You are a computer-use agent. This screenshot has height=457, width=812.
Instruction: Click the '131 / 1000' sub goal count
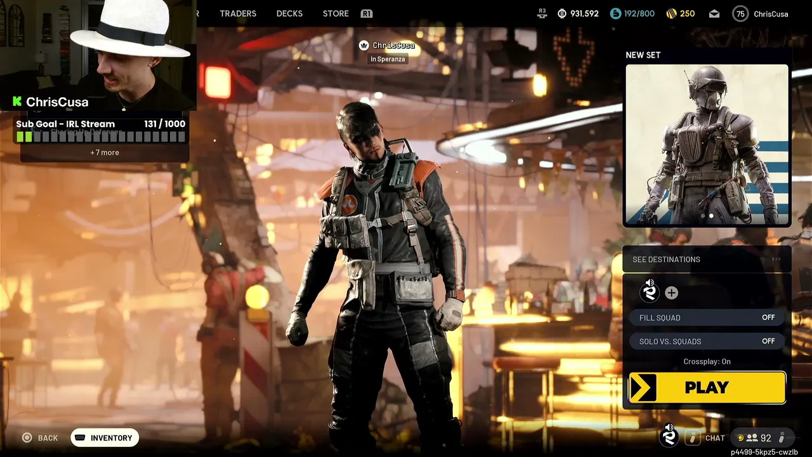164,124
